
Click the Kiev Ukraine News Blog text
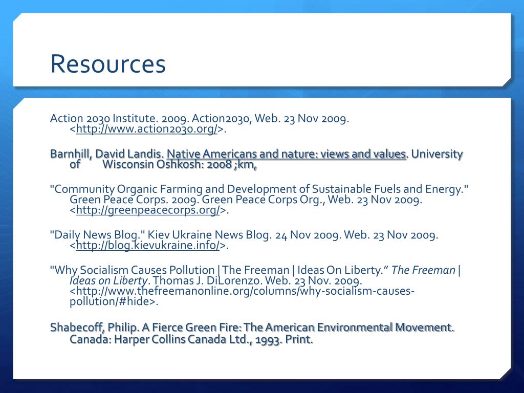tap(209, 235)
